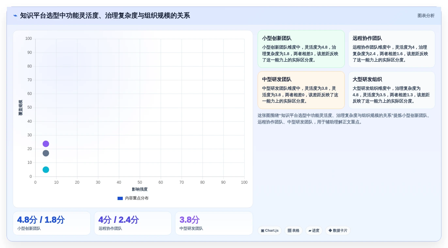The width and height of the screenshot is (448, 248).
Task: Click the x-axis tick label 100
Action: pos(244,182)
